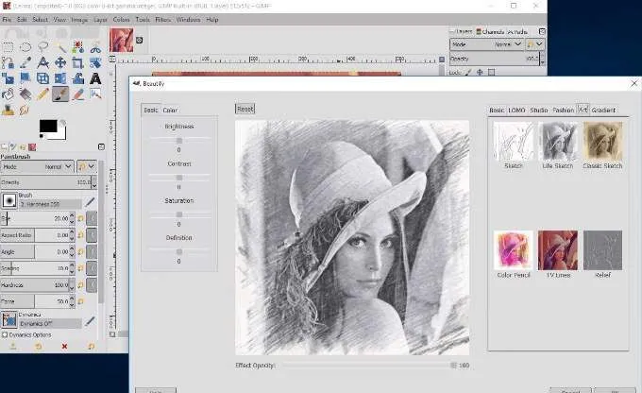Open the Colors menu

point(121,20)
